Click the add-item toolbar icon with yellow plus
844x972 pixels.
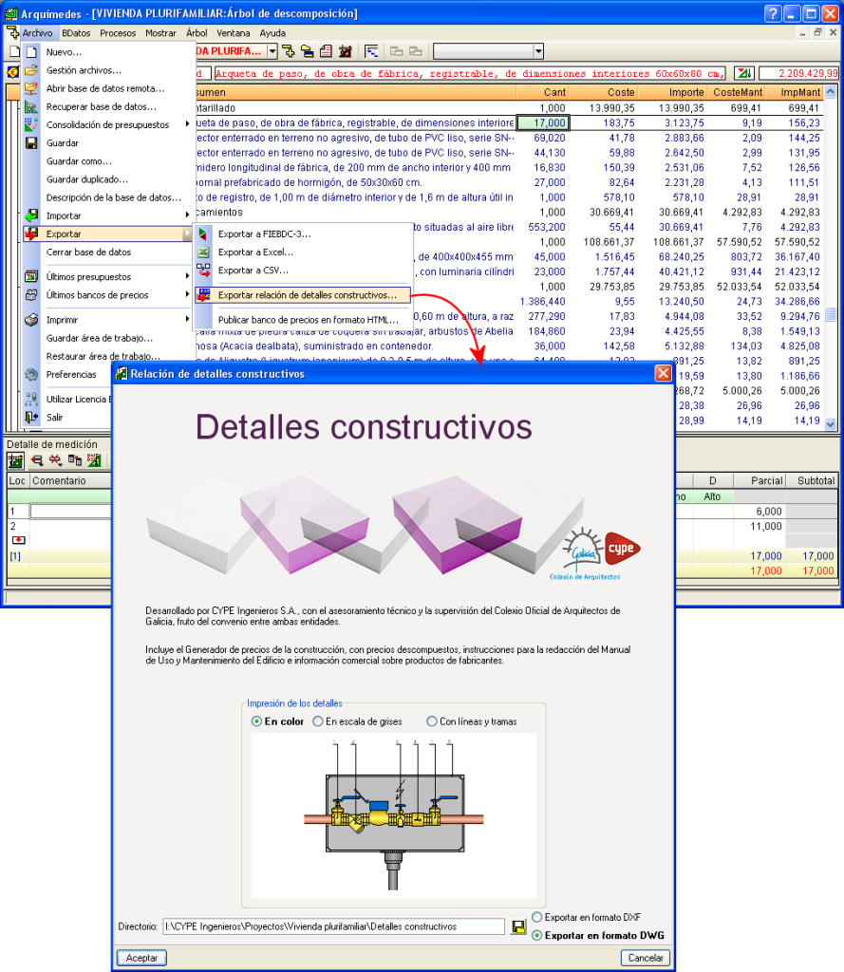click(x=289, y=51)
